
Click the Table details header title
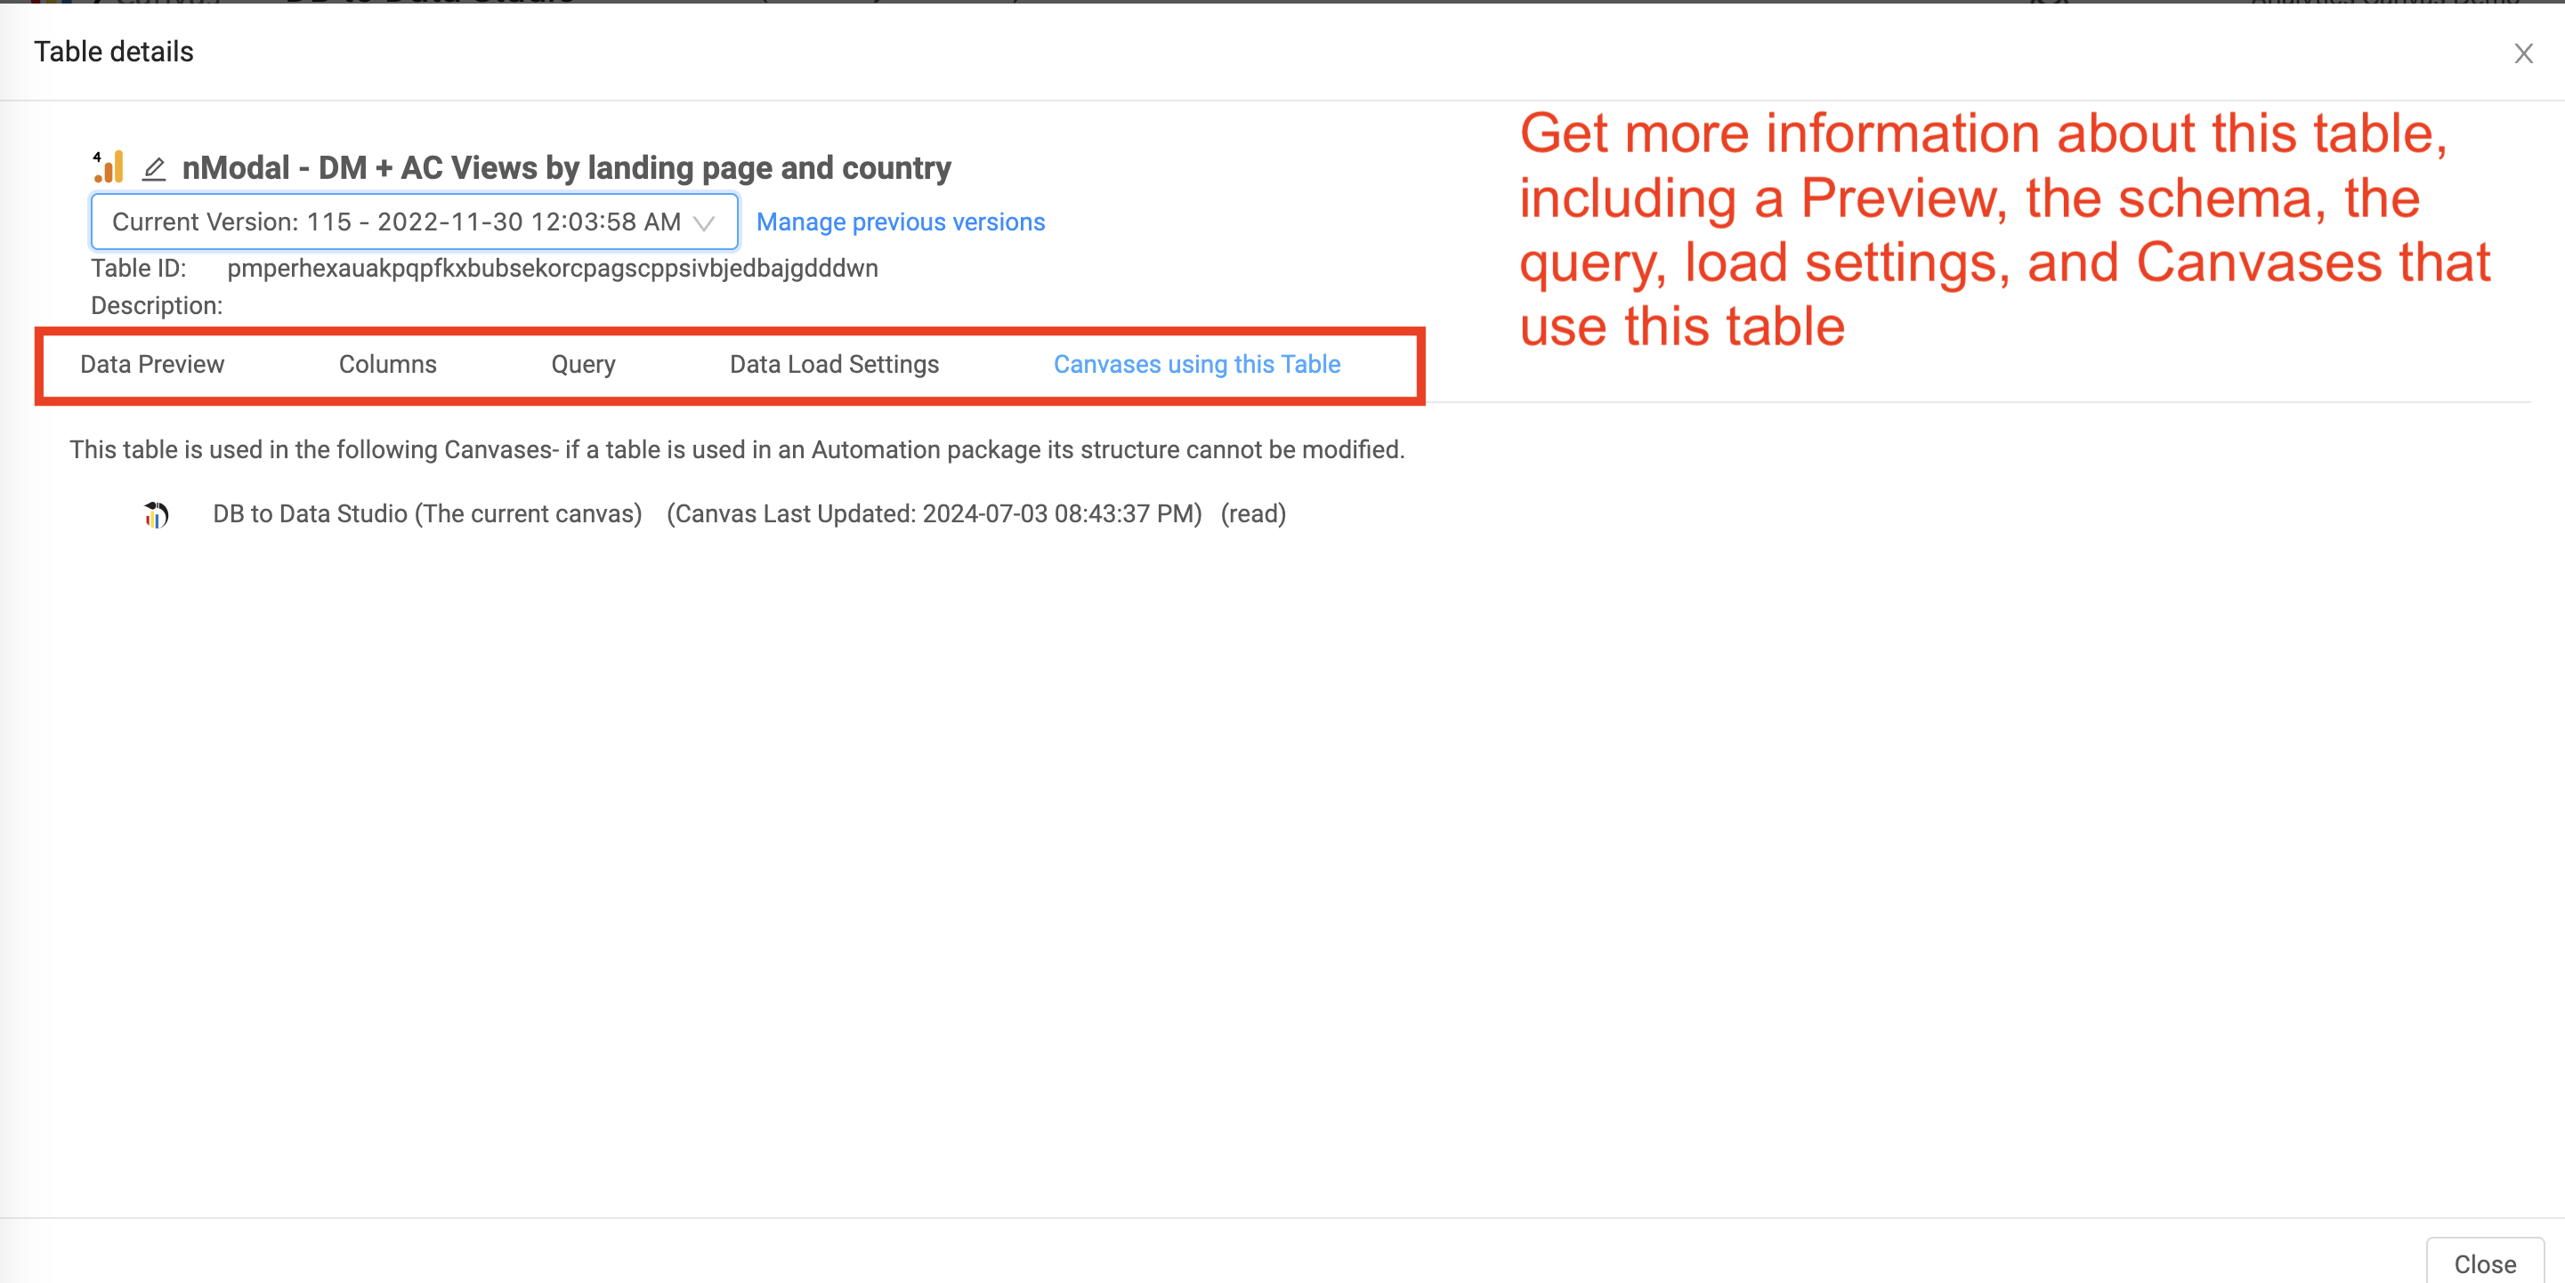pos(114,52)
